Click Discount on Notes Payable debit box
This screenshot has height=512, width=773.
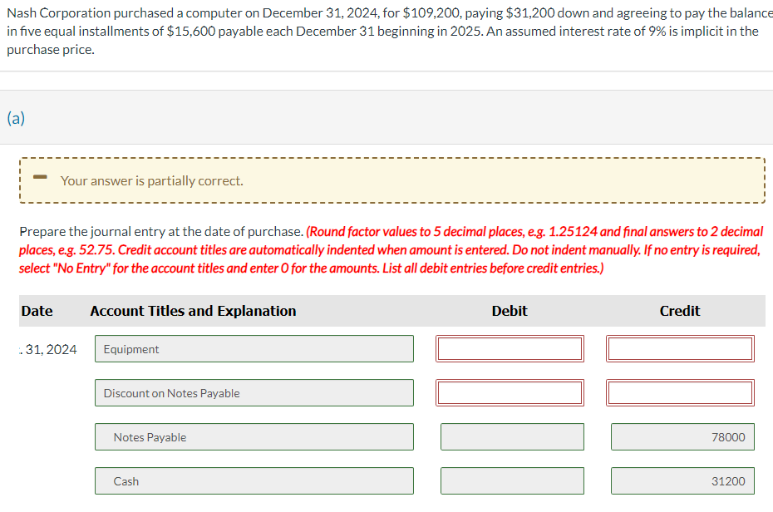tap(510, 393)
